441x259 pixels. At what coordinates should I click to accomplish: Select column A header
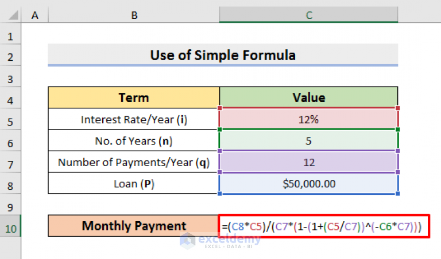[x=34, y=15]
